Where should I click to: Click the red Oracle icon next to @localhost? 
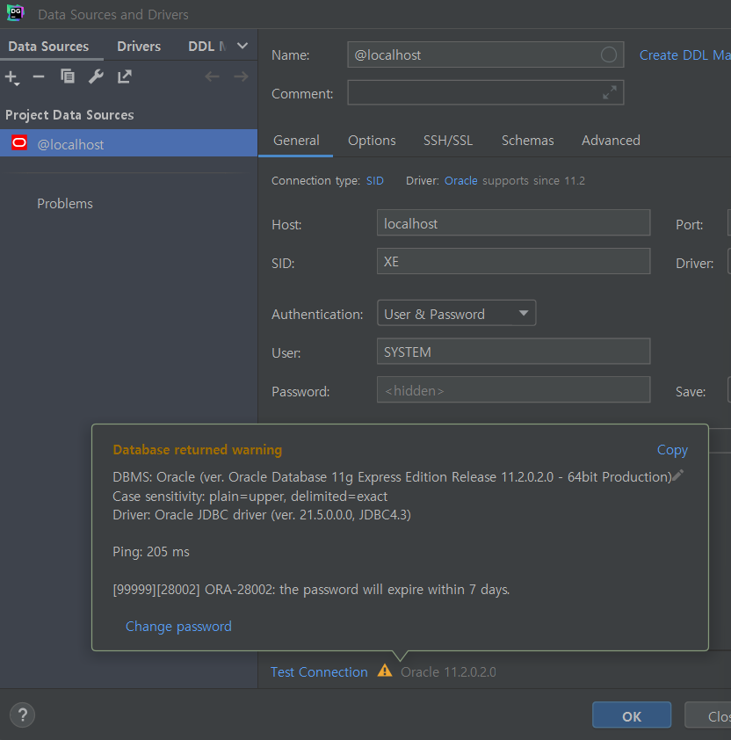(x=19, y=143)
